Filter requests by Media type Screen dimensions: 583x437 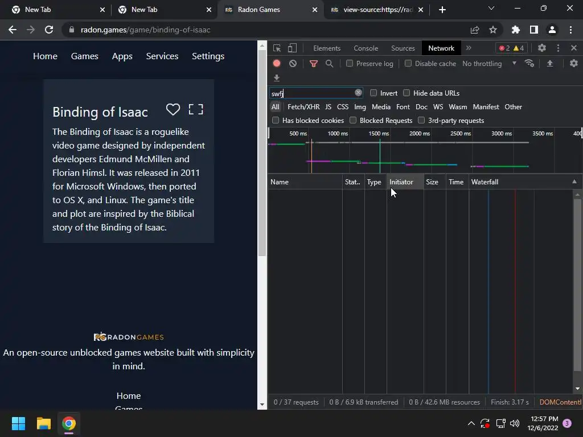pos(381,106)
